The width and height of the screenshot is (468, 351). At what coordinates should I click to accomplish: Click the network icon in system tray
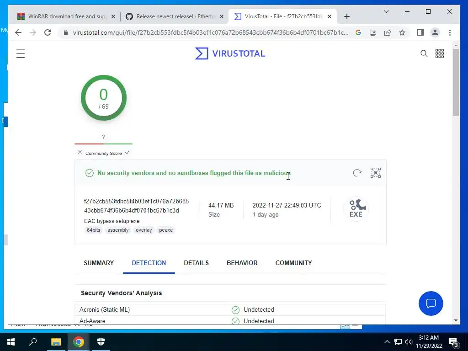tap(398, 342)
